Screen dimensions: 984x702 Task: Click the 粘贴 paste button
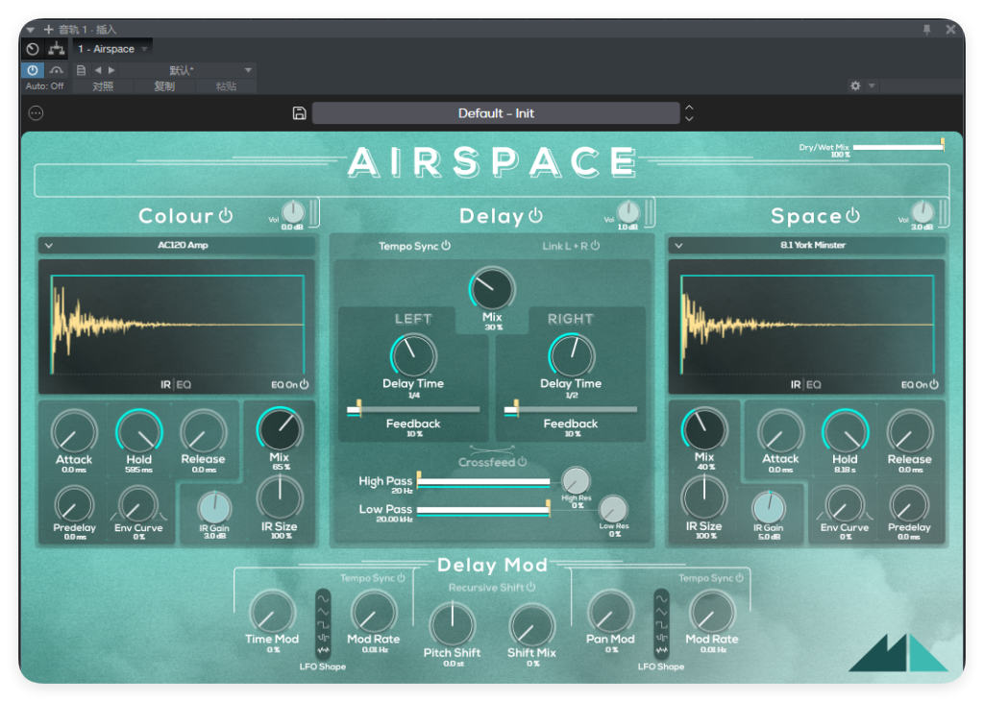[x=226, y=85]
